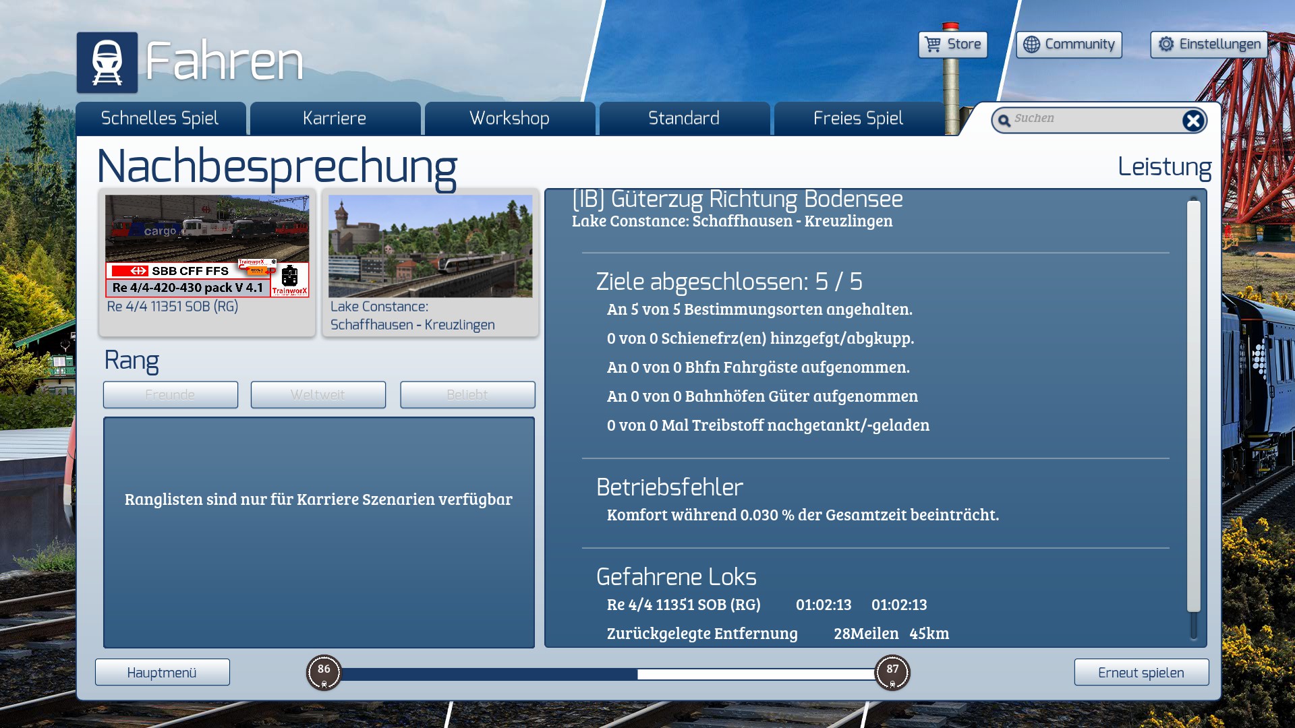Return to Hauptmenü

pyautogui.click(x=162, y=673)
